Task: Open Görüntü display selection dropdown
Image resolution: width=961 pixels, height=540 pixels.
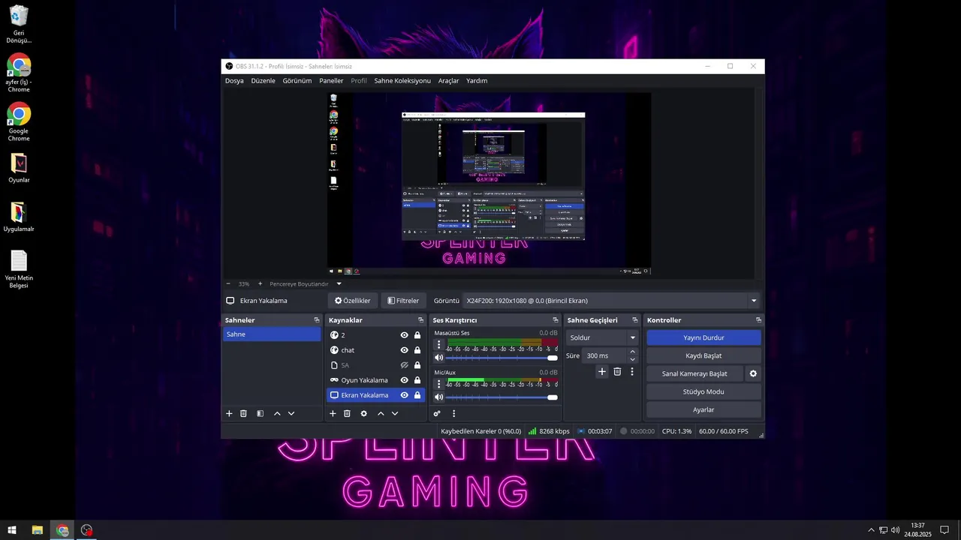Action: tap(611, 301)
